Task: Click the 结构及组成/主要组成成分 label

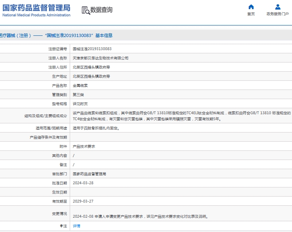Action: tap(46, 116)
